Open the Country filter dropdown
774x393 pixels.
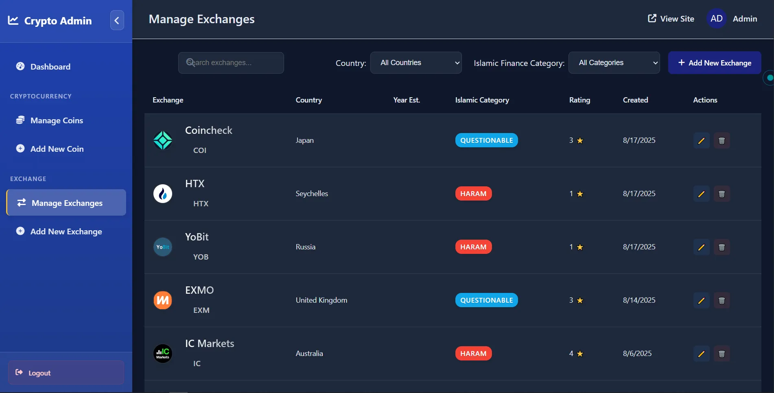coord(416,63)
